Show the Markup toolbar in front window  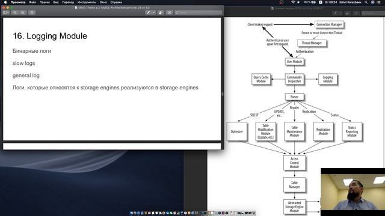(x=169, y=13)
